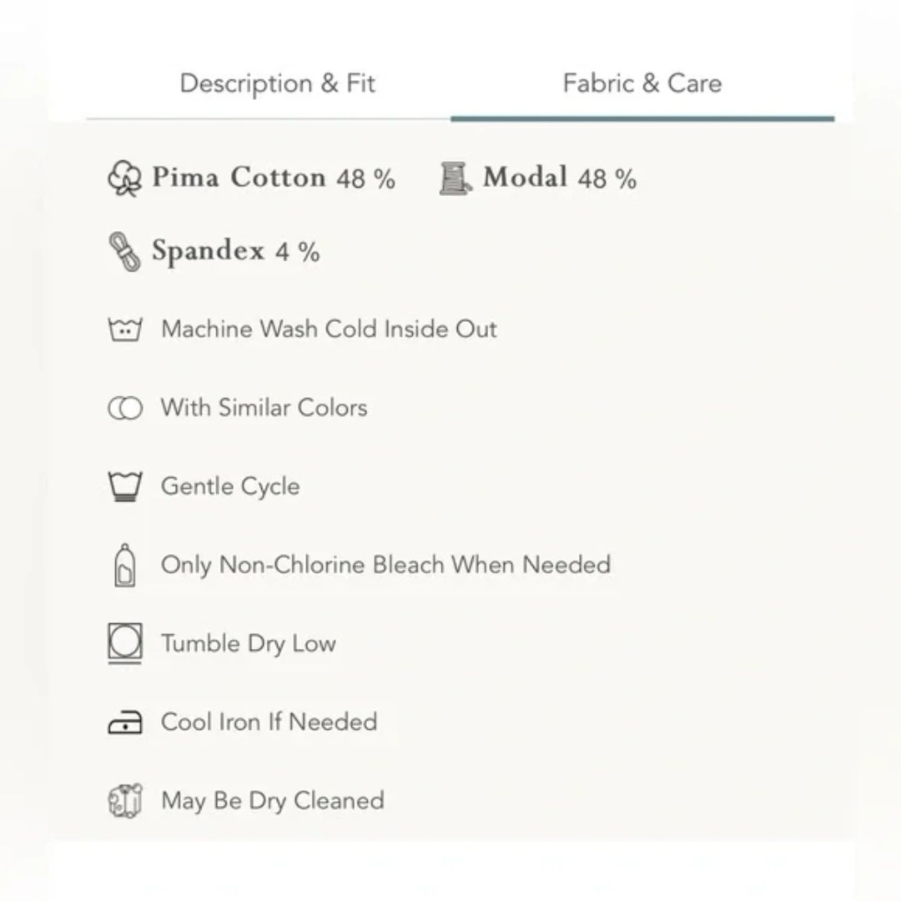Click Machine Wash Cold Inside Out text
This screenshot has height=901, width=901.
pos(329,330)
